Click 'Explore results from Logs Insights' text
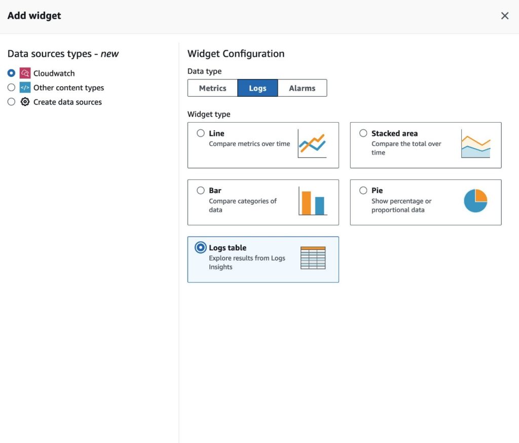 click(247, 263)
